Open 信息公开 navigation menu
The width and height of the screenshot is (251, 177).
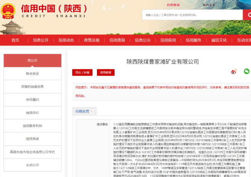pyautogui.click(x=41, y=40)
